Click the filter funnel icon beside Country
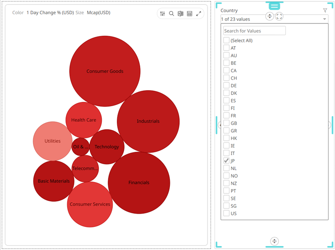 pyautogui.click(x=325, y=10)
